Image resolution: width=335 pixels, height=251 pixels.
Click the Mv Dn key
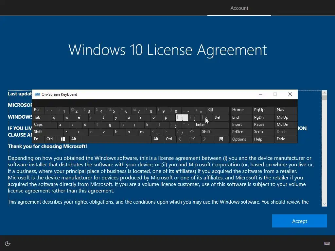[x=286, y=125]
